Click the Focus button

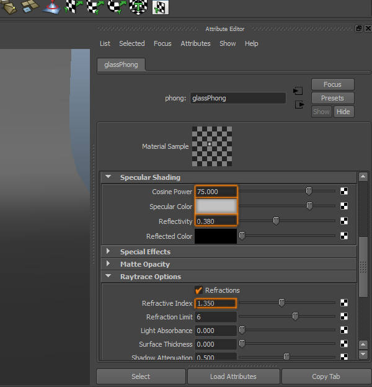pos(333,84)
